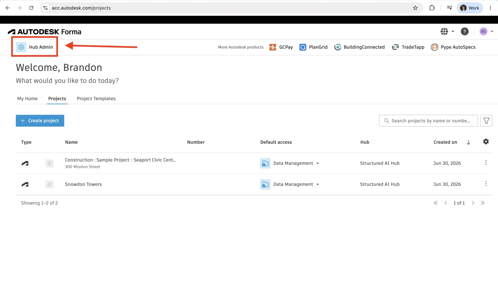Open the project filter funnel icon

tap(486, 121)
